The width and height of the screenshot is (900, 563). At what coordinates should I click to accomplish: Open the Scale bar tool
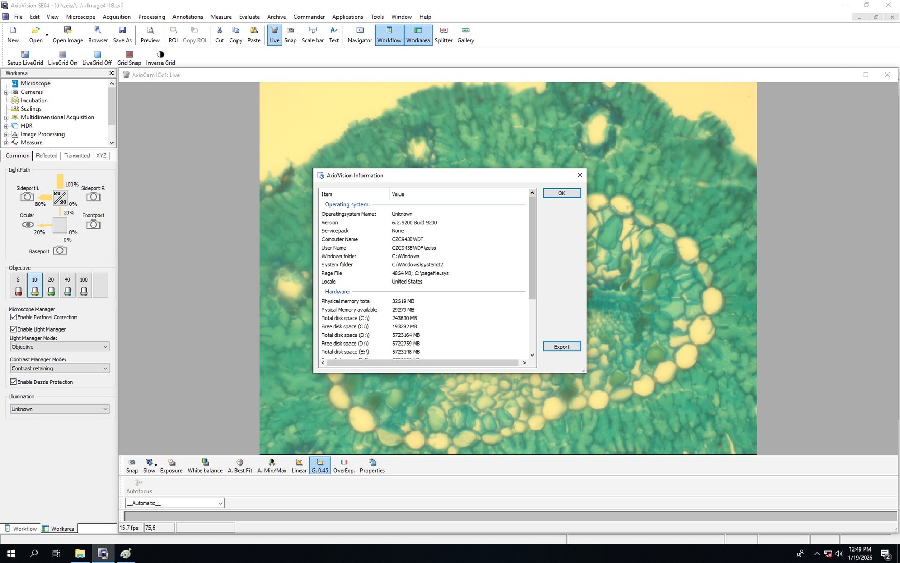point(312,35)
